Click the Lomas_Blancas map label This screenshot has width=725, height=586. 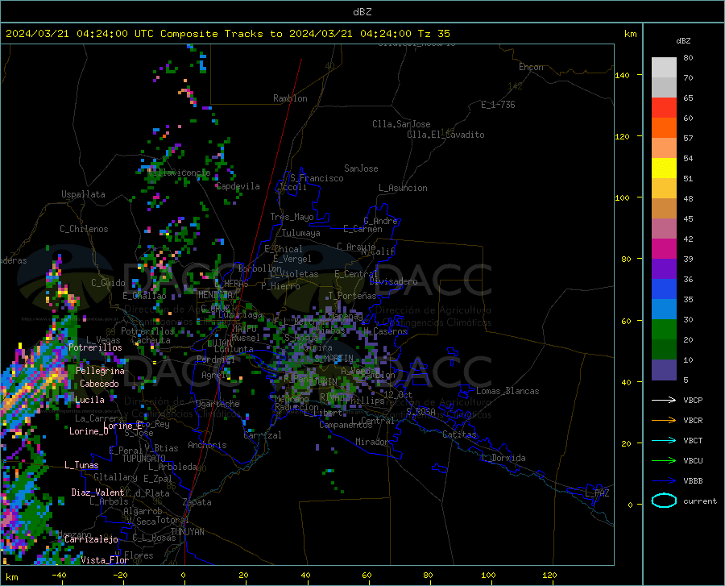(507, 391)
